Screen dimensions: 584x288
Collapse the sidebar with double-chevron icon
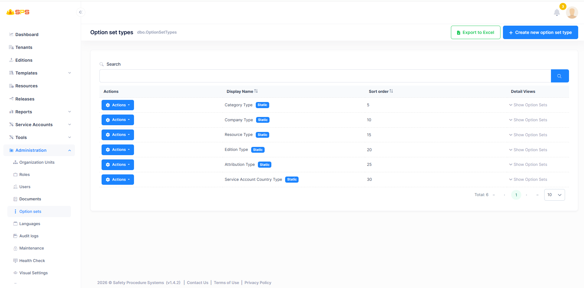(x=81, y=12)
